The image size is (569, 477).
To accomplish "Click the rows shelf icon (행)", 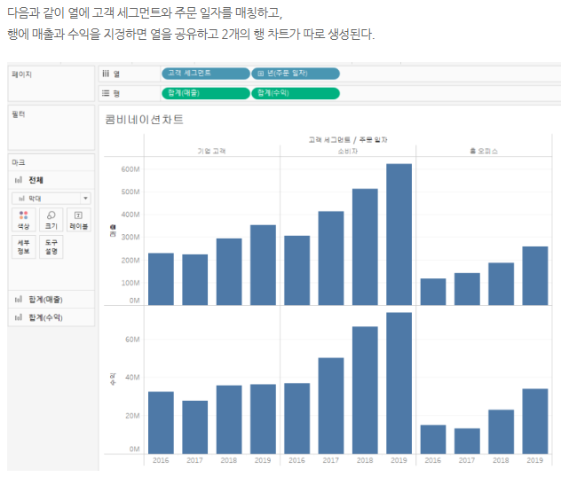I will 106,93.
